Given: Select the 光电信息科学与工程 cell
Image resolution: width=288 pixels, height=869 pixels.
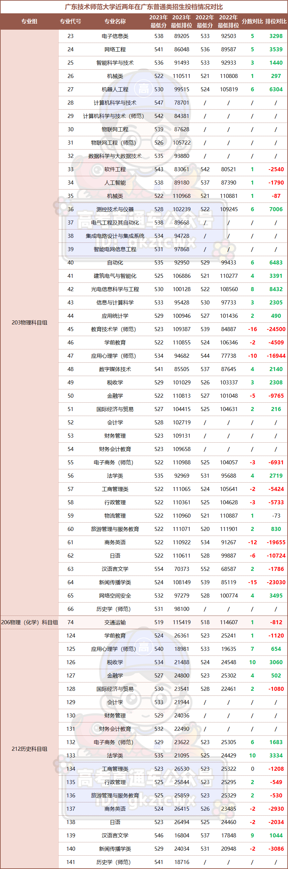Looking at the screenshot, I should click(115, 289).
